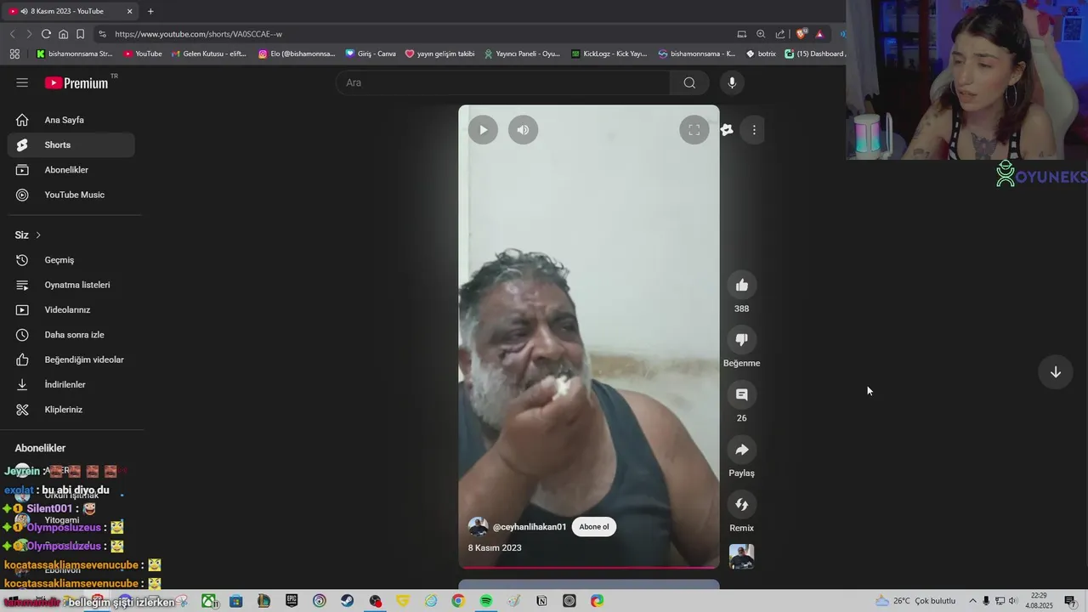Close the YouTube browser tab
This screenshot has width=1088, height=612.
click(129, 11)
